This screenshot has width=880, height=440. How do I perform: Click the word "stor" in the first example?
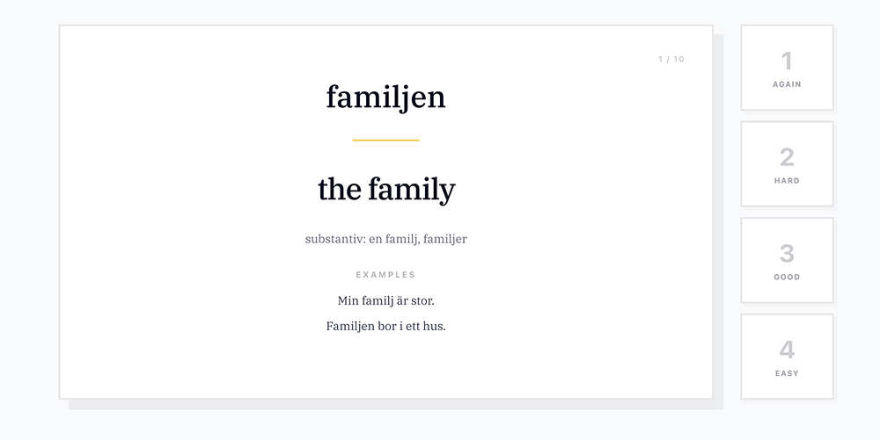point(421,301)
